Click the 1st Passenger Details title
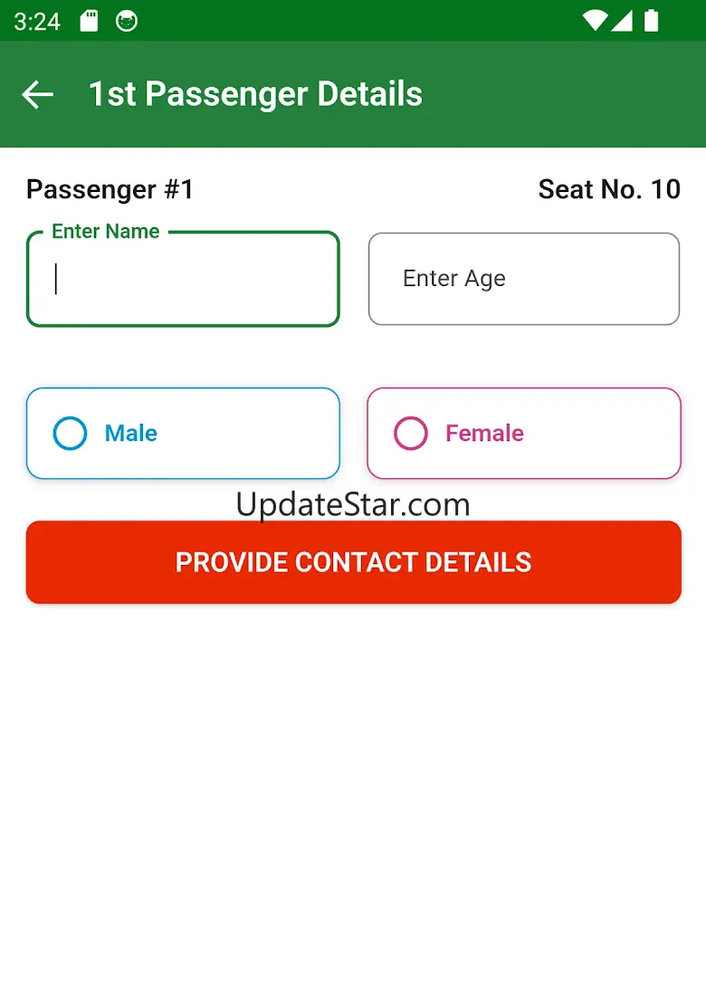The image size is (706, 1004). pos(255,94)
